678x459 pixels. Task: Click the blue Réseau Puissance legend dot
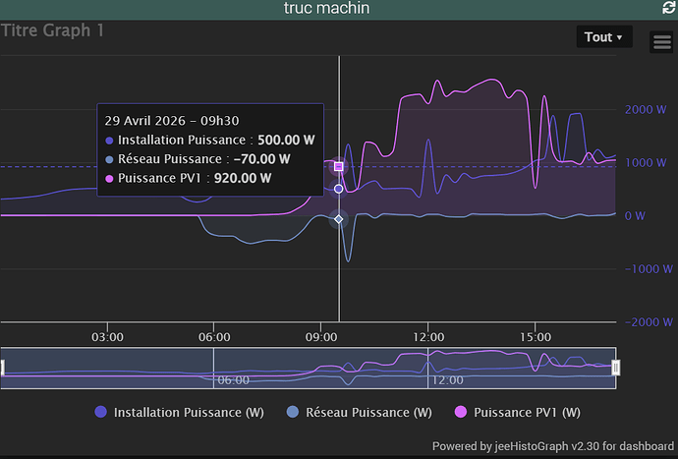[x=293, y=412]
